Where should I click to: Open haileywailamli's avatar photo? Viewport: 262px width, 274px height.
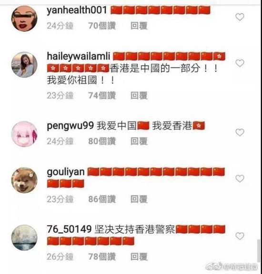(24, 65)
